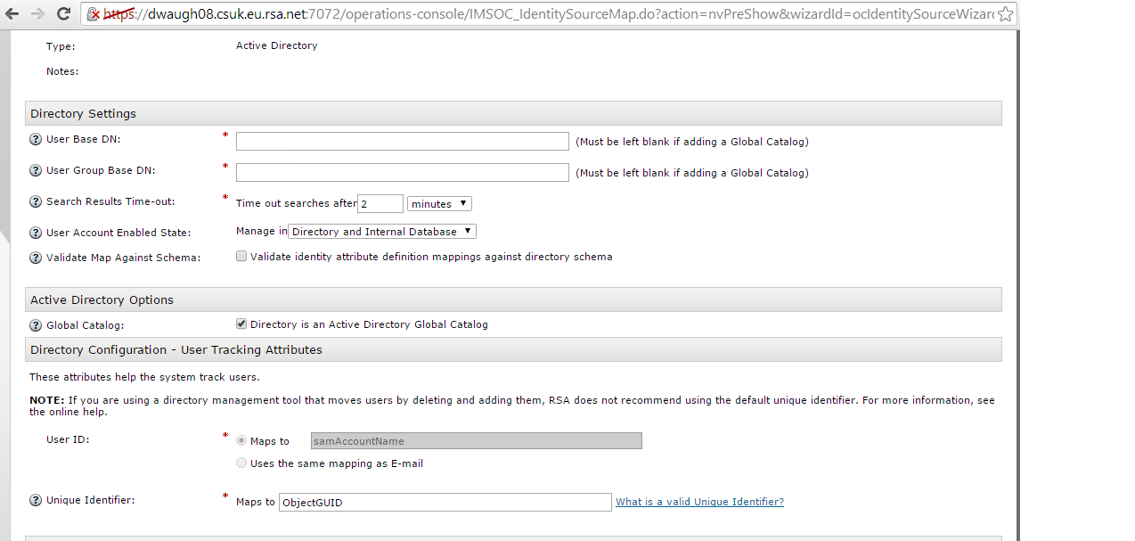
Task: Open help icon for Global Catalog
Action: pyautogui.click(x=36, y=325)
